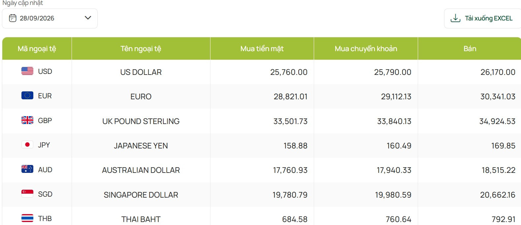This screenshot has width=521, height=225.
Task: Click the calendar icon in date picker
Action: [x=13, y=18]
